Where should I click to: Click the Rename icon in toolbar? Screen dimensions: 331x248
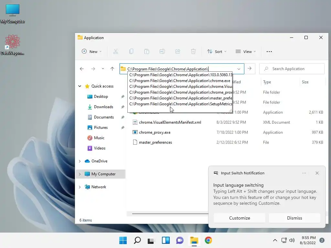click(162, 51)
